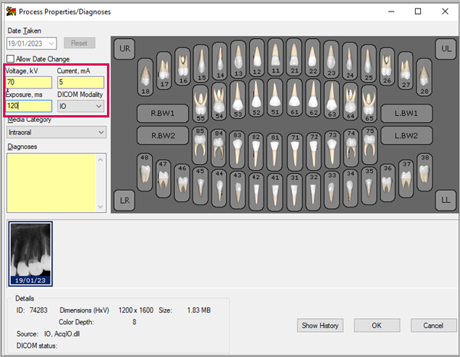Screen dimensions: 460x357
Task: Select tooth 48 in the chart
Action: (144, 172)
